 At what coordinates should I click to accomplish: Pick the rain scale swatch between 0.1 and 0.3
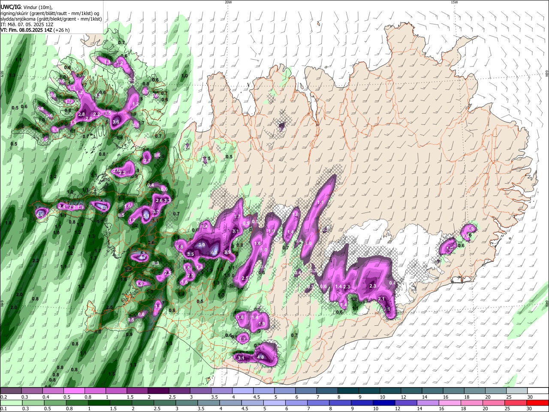coord(11,403)
